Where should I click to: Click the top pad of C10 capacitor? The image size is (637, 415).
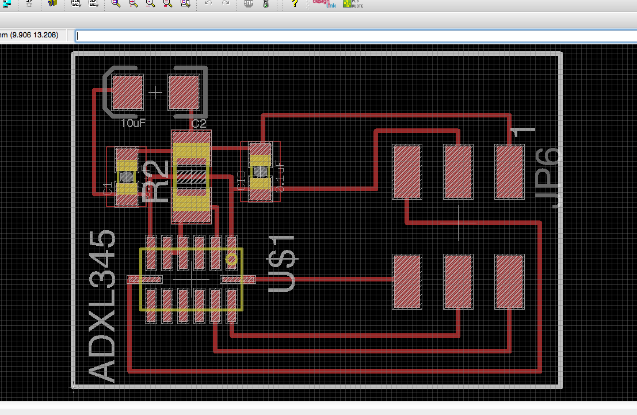pyautogui.click(x=260, y=154)
